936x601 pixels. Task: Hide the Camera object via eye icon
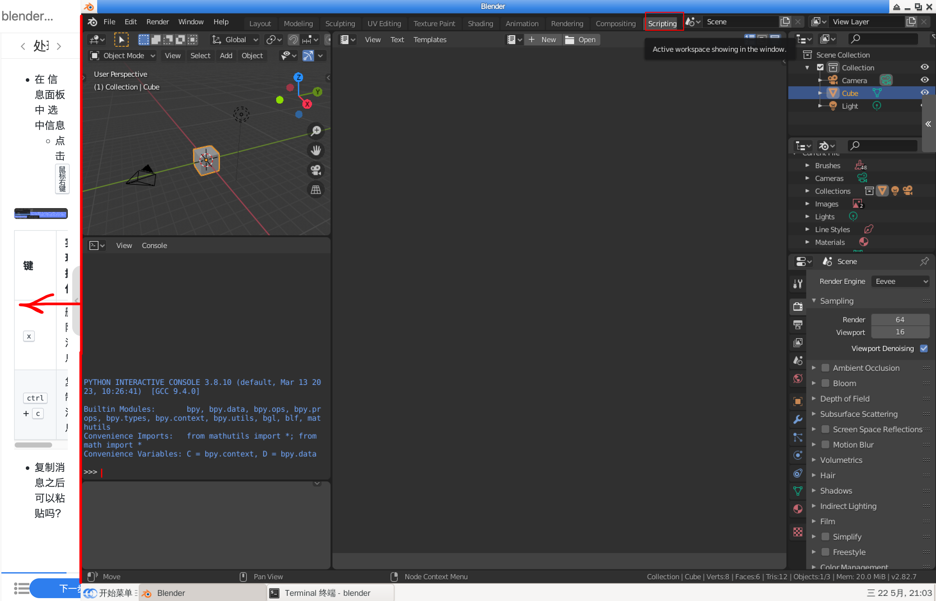pyautogui.click(x=924, y=80)
